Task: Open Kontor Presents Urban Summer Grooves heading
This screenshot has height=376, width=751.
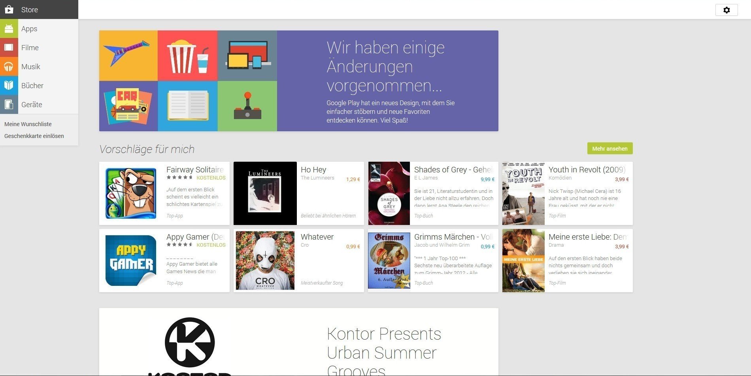Action: 384,352
